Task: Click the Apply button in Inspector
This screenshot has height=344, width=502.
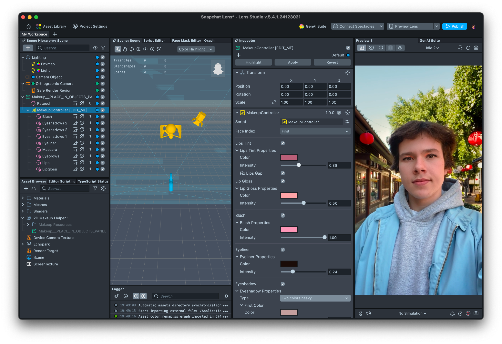Action: (x=293, y=62)
